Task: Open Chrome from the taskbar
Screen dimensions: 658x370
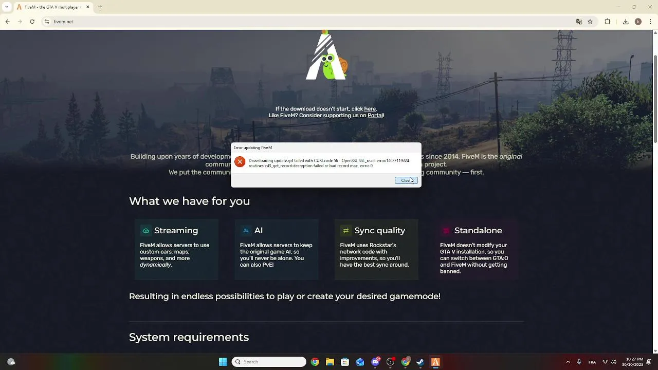Action: point(315,362)
